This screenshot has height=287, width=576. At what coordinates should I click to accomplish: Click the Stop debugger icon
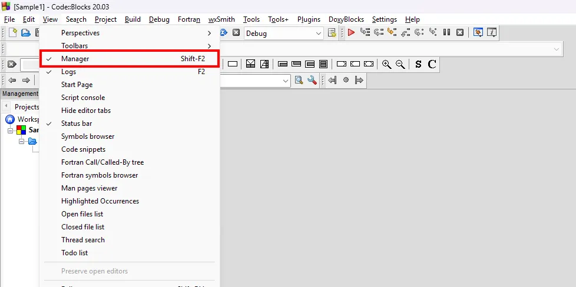coord(460,33)
